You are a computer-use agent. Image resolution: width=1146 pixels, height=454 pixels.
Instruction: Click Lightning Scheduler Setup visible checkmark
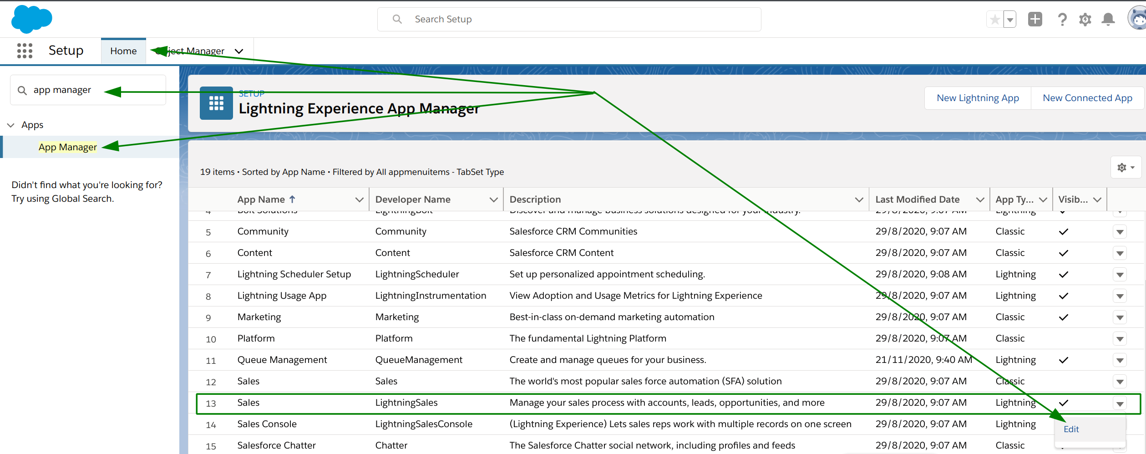(x=1063, y=275)
